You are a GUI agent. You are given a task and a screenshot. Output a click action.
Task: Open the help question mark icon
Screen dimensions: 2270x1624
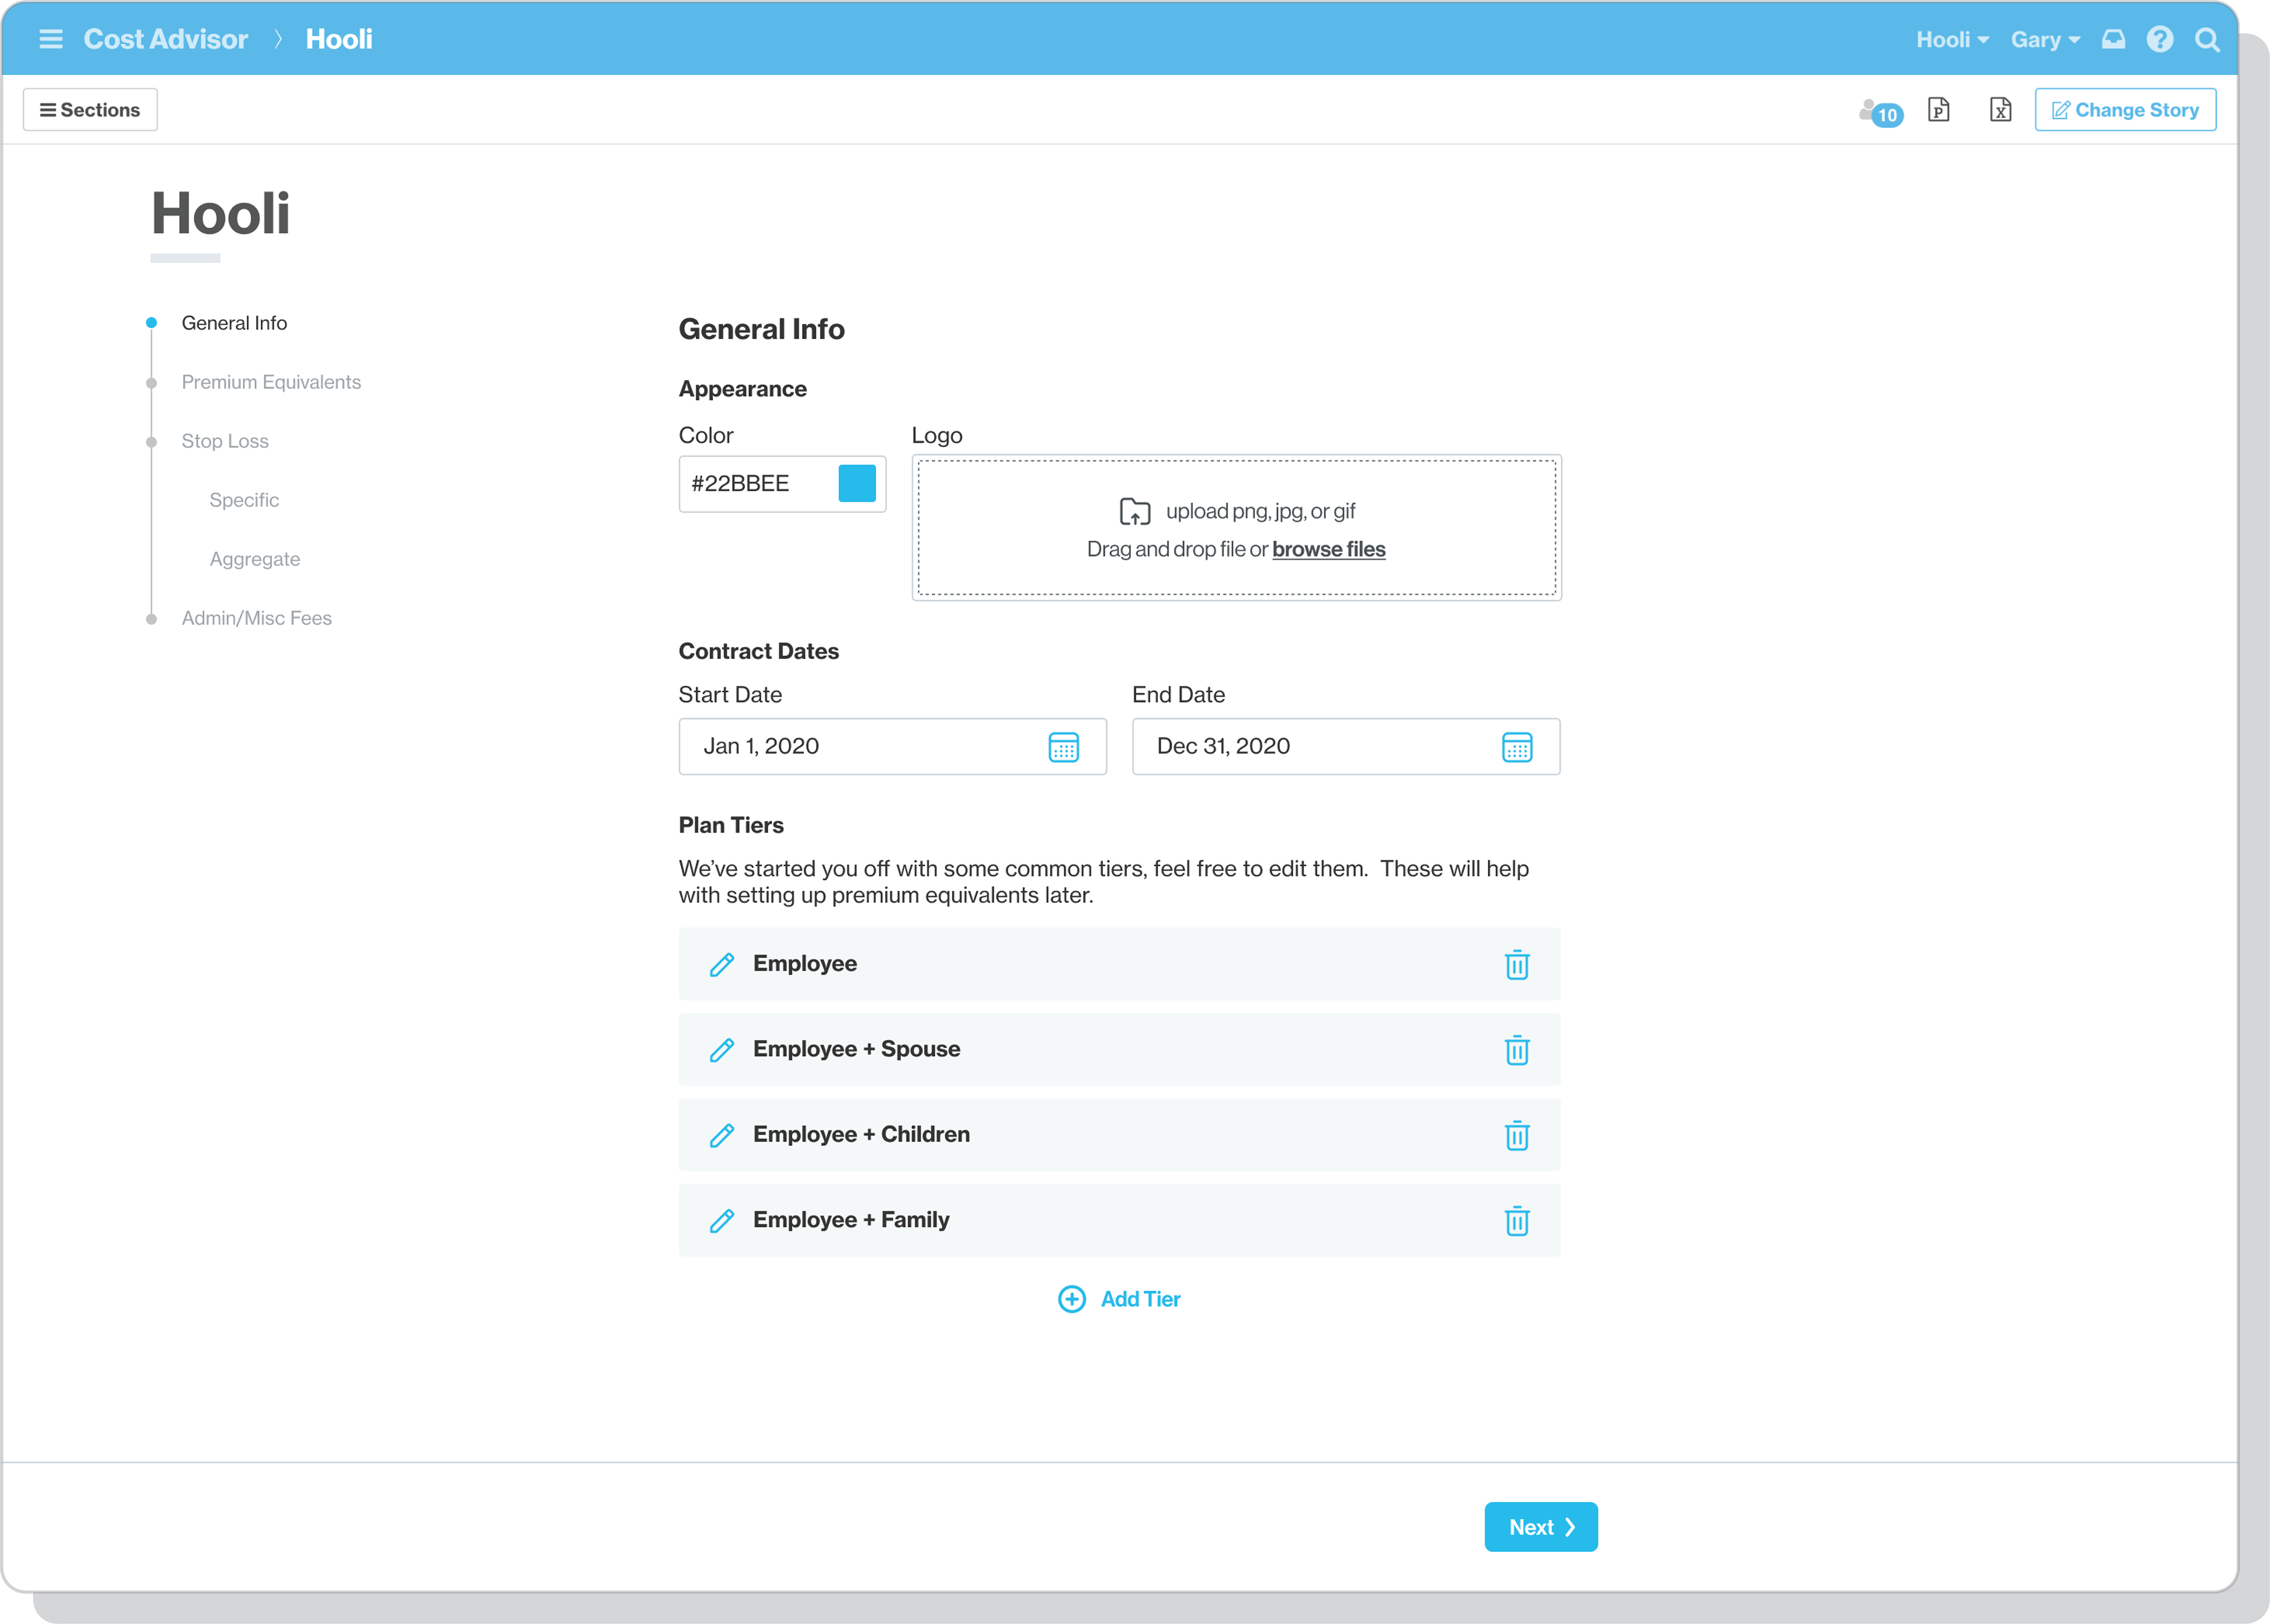[x=2160, y=39]
